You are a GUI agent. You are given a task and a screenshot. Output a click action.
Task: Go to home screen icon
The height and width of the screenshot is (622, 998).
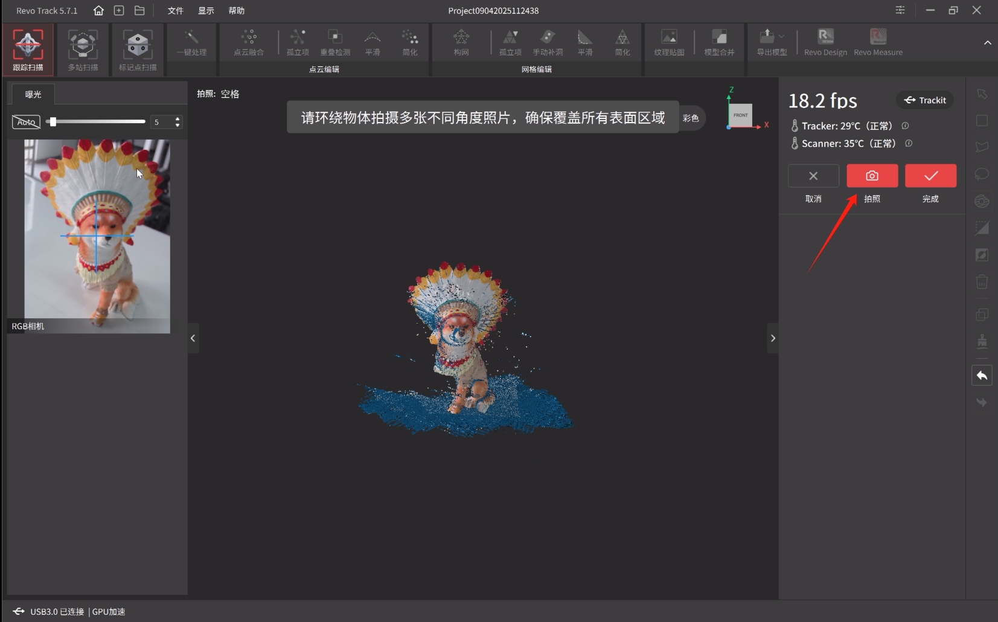coord(98,10)
